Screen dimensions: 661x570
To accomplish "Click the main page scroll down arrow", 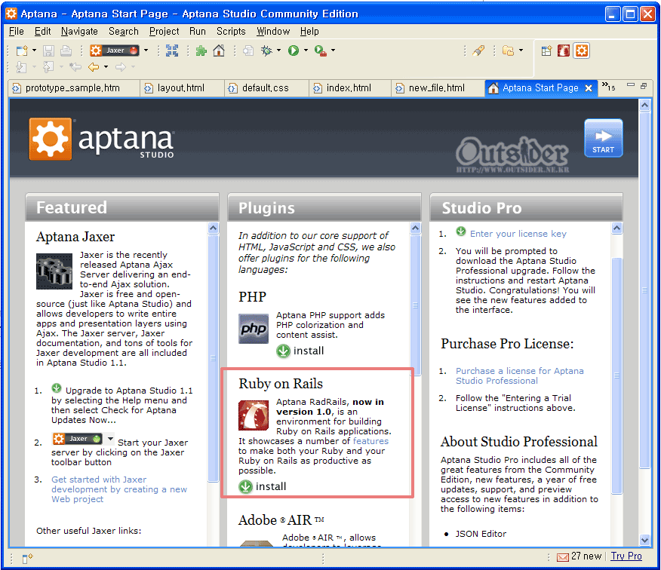I will (x=644, y=540).
